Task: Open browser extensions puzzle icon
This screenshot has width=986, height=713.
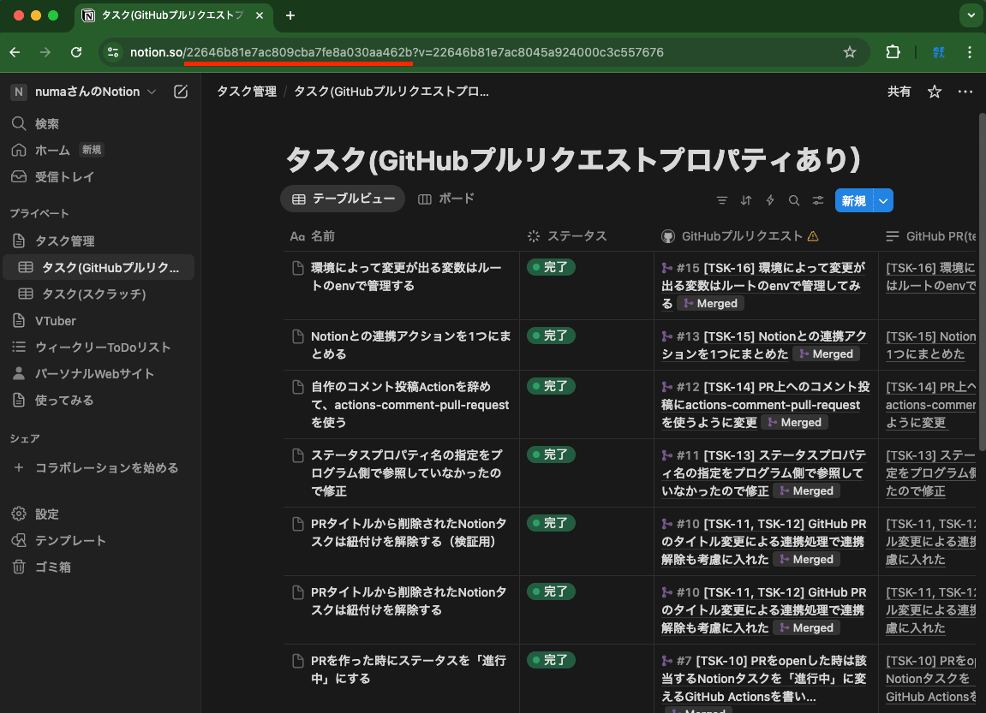Action: (x=893, y=52)
